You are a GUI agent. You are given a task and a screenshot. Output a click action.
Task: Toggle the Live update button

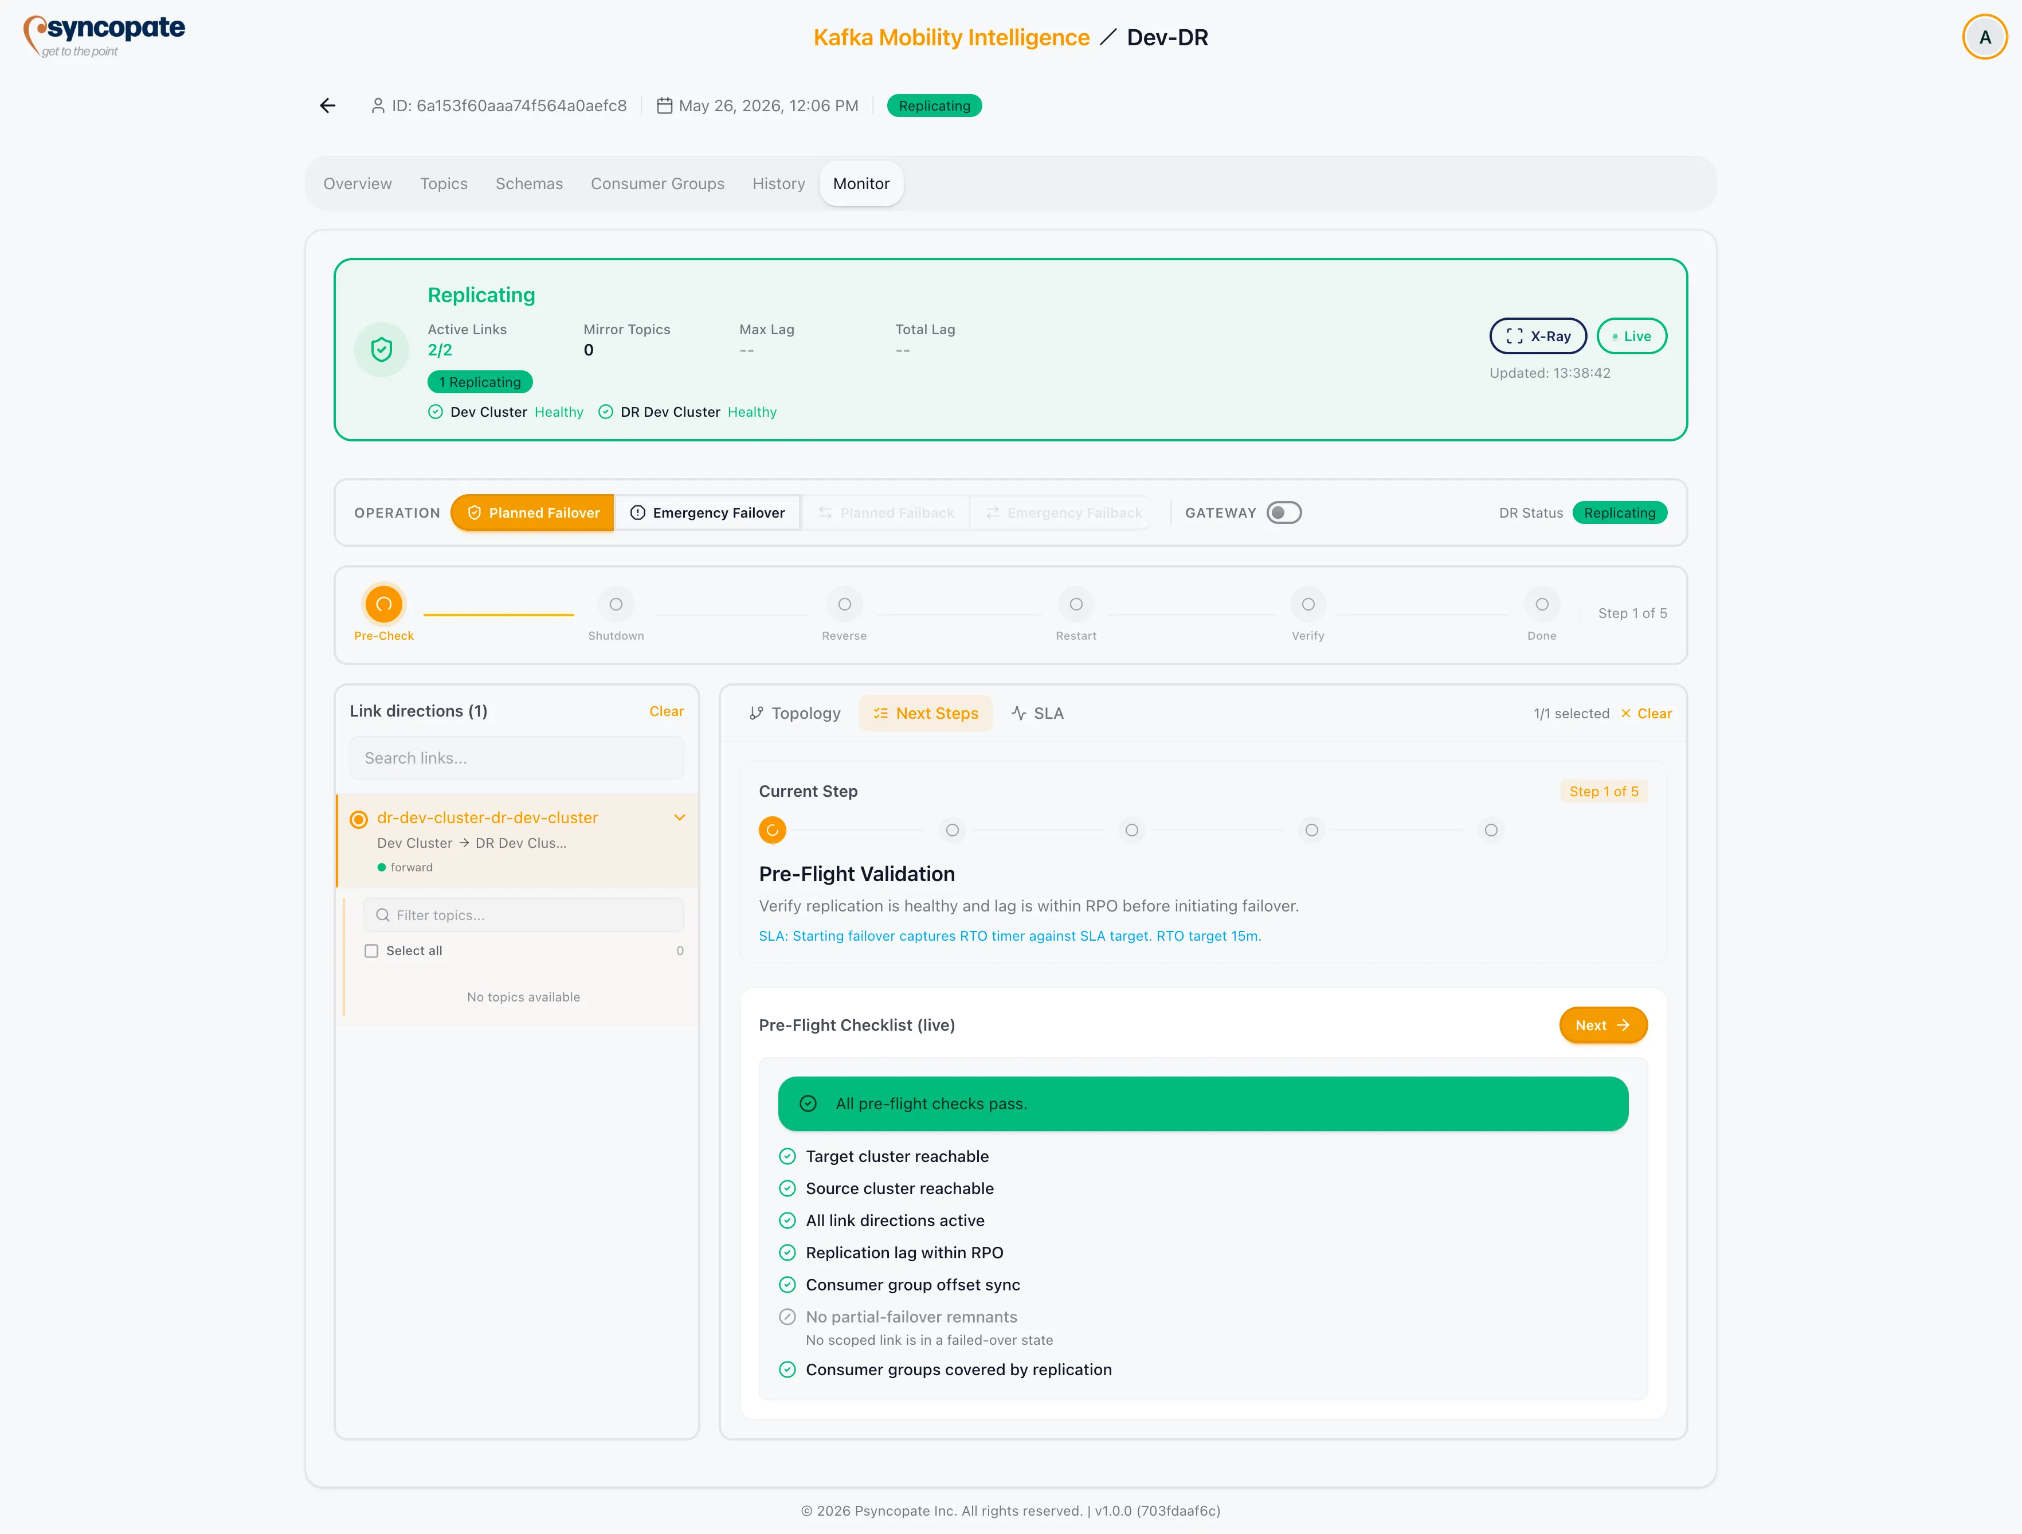1631,336
